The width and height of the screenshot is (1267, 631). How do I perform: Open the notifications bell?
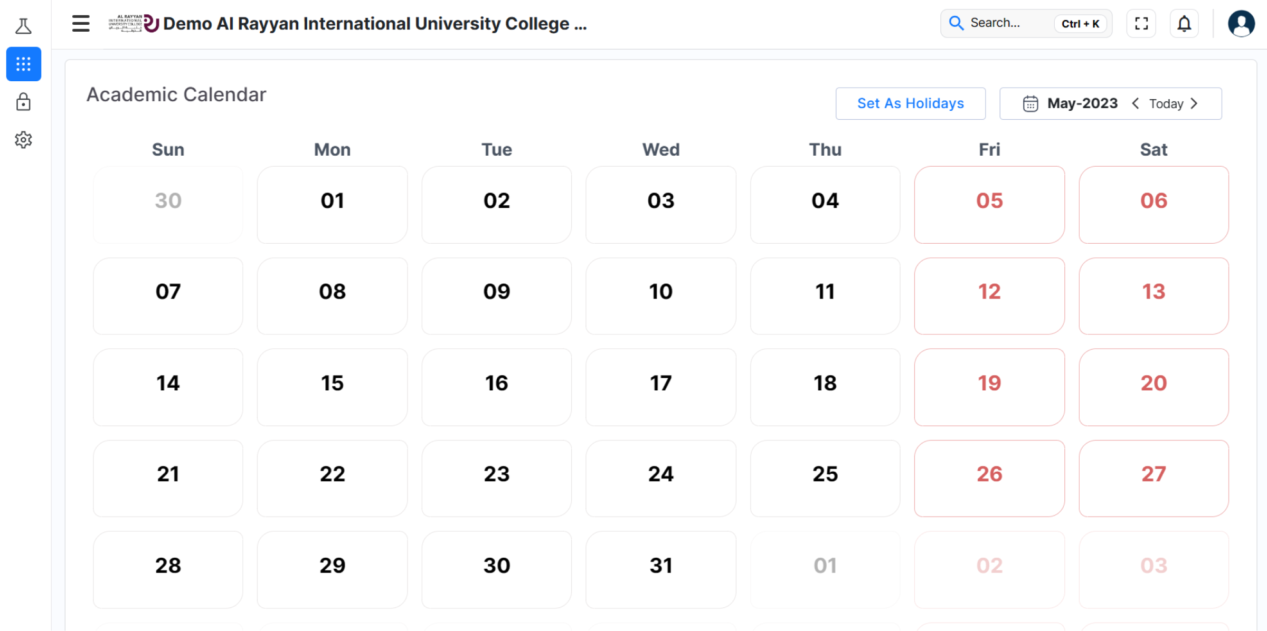(x=1184, y=24)
